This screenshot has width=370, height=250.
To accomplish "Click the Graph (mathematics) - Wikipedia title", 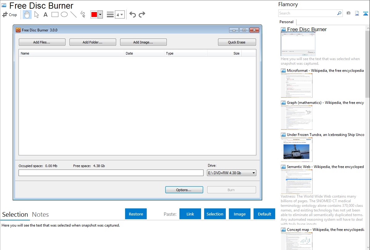I will [x=325, y=103].
